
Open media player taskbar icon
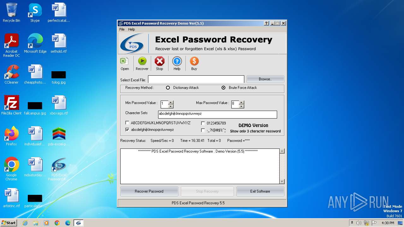[x=46, y=223]
